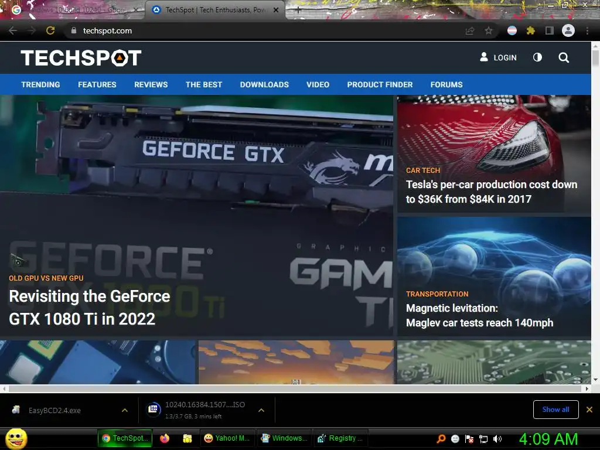Click the LOGIN link
600x450 pixels.
498,57
